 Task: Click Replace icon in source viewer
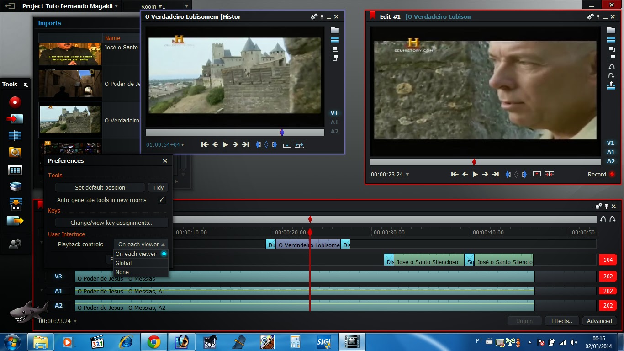(299, 144)
